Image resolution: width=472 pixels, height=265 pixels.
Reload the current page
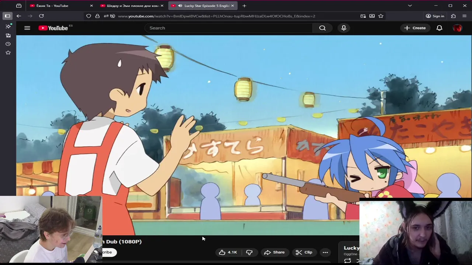(41, 16)
